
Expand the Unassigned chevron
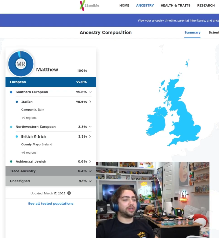click(x=90, y=181)
